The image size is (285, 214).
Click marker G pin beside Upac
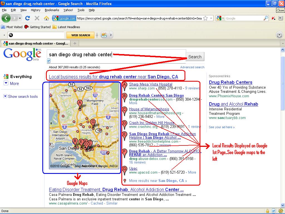click(124, 170)
